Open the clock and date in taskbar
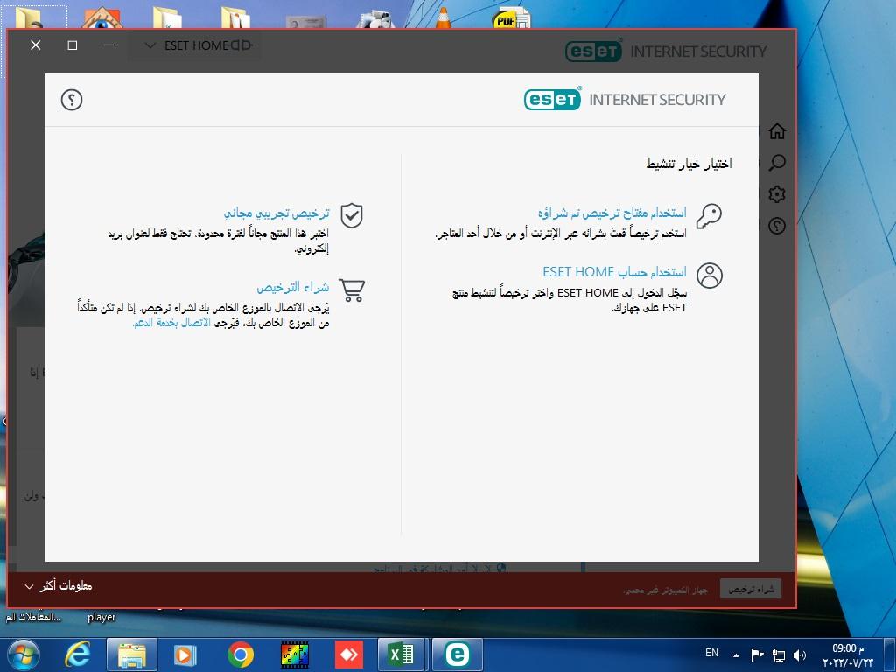This screenshot has height=672, width=896. (x=848, y=655)
